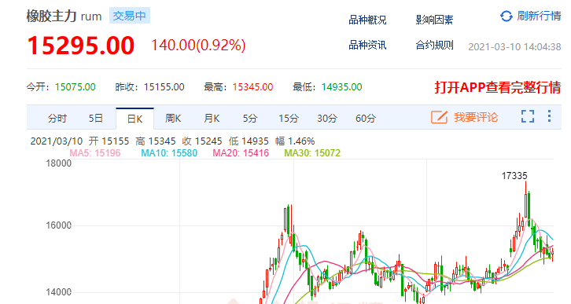This screenshot has height=304, width=571.
Task: Click the 幅 1.46% amplitude value
Action: pyautogui.click(x=295, y=141)
